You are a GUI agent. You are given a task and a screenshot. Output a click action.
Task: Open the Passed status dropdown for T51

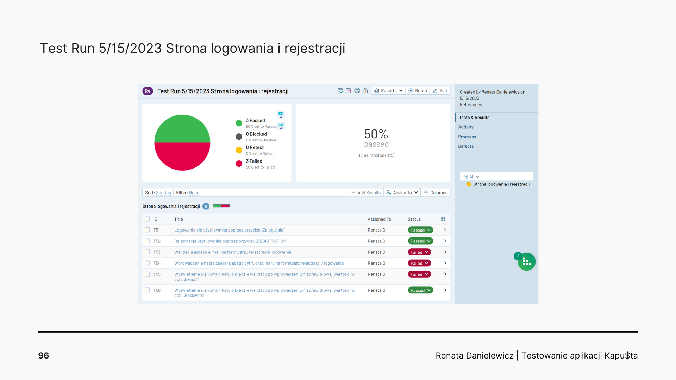pyautogui.click(x=421, y=230)
